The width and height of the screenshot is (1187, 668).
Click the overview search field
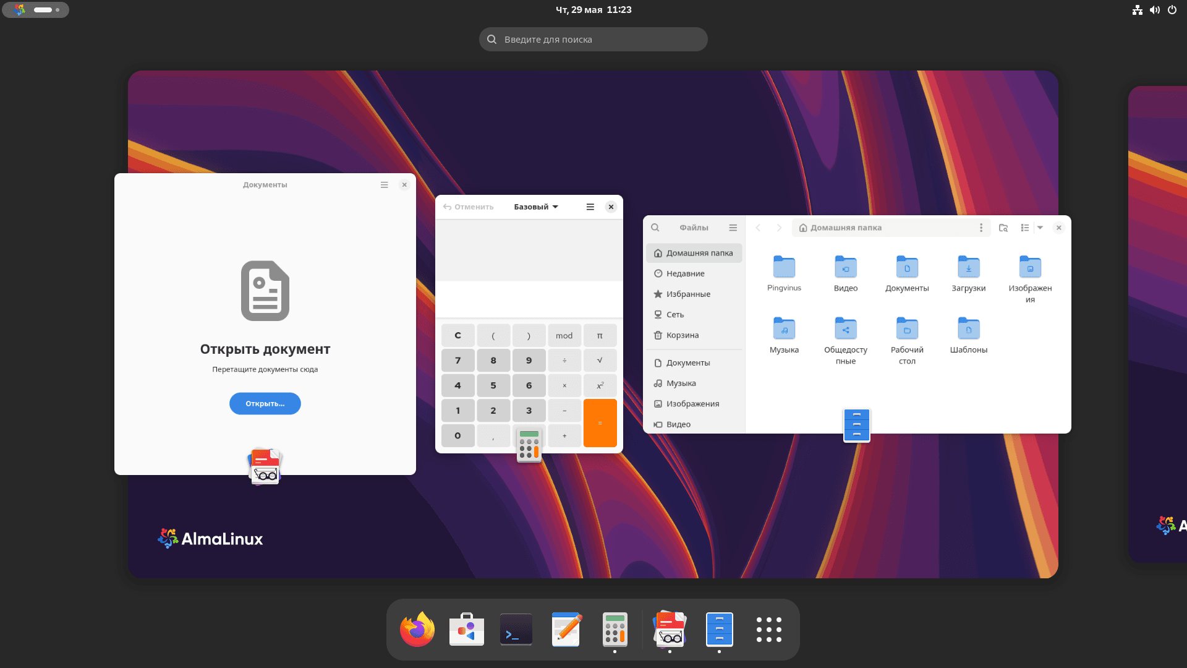593,39
